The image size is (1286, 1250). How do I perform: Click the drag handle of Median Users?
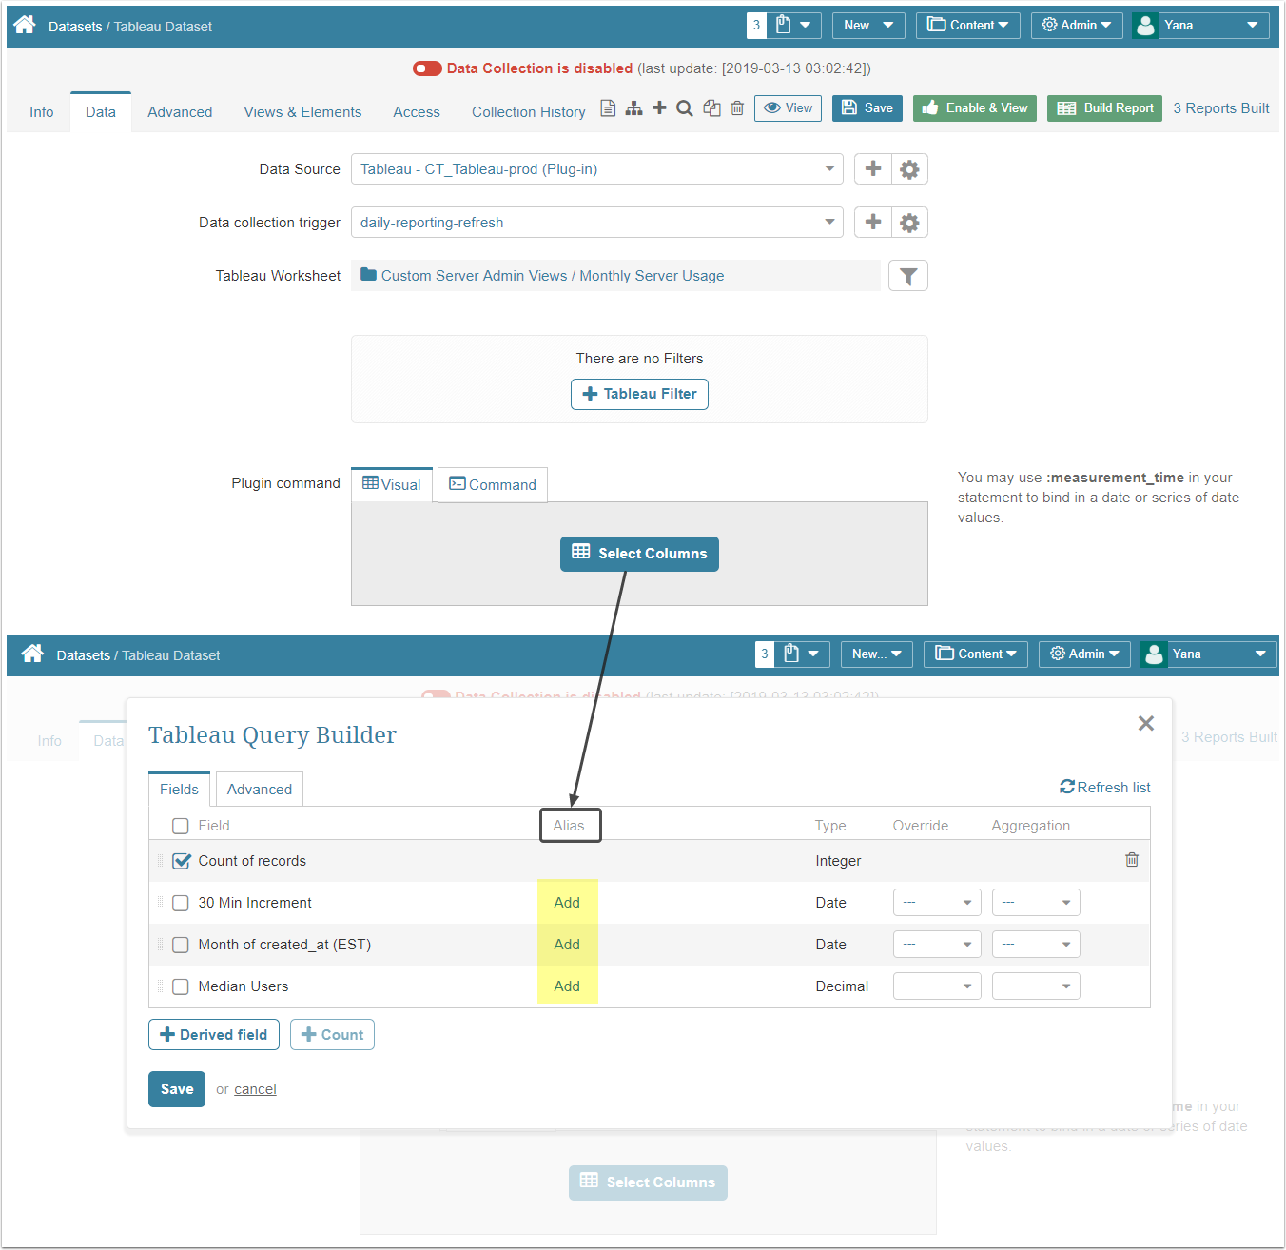click(160, 986)
